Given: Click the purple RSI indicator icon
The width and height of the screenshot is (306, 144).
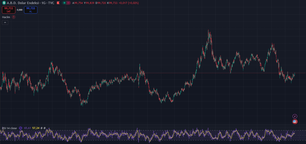Looking at the screenshot, I should point(21,128).
